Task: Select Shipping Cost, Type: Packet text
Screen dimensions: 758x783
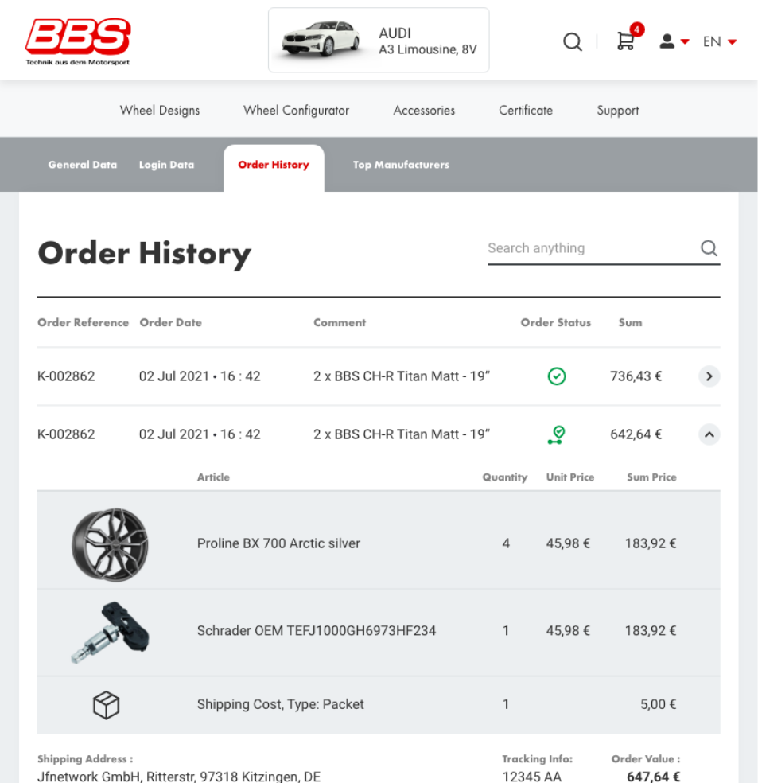Action: (x=281, y=704)
